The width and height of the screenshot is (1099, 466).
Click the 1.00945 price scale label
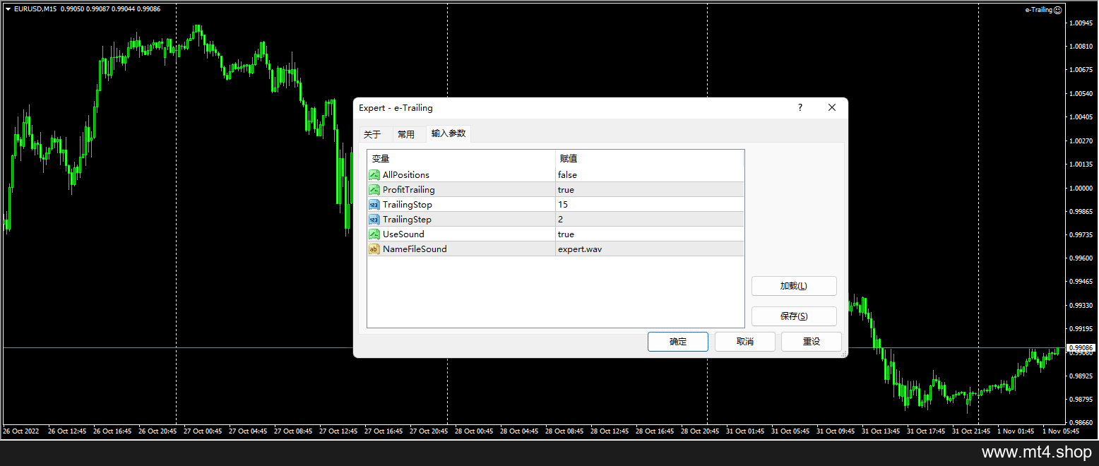pos(1081,23)
